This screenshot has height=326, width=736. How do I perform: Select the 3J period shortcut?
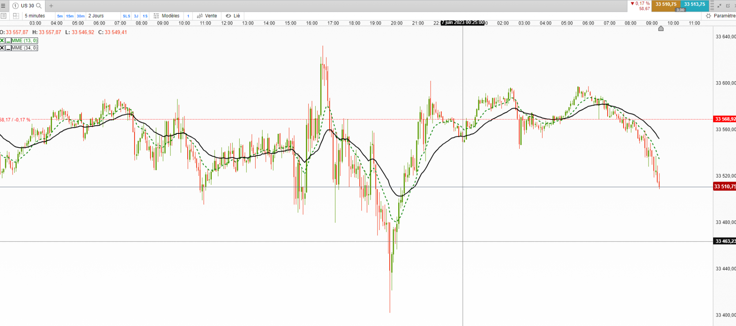pyautogui.click(x=136, y=16)
